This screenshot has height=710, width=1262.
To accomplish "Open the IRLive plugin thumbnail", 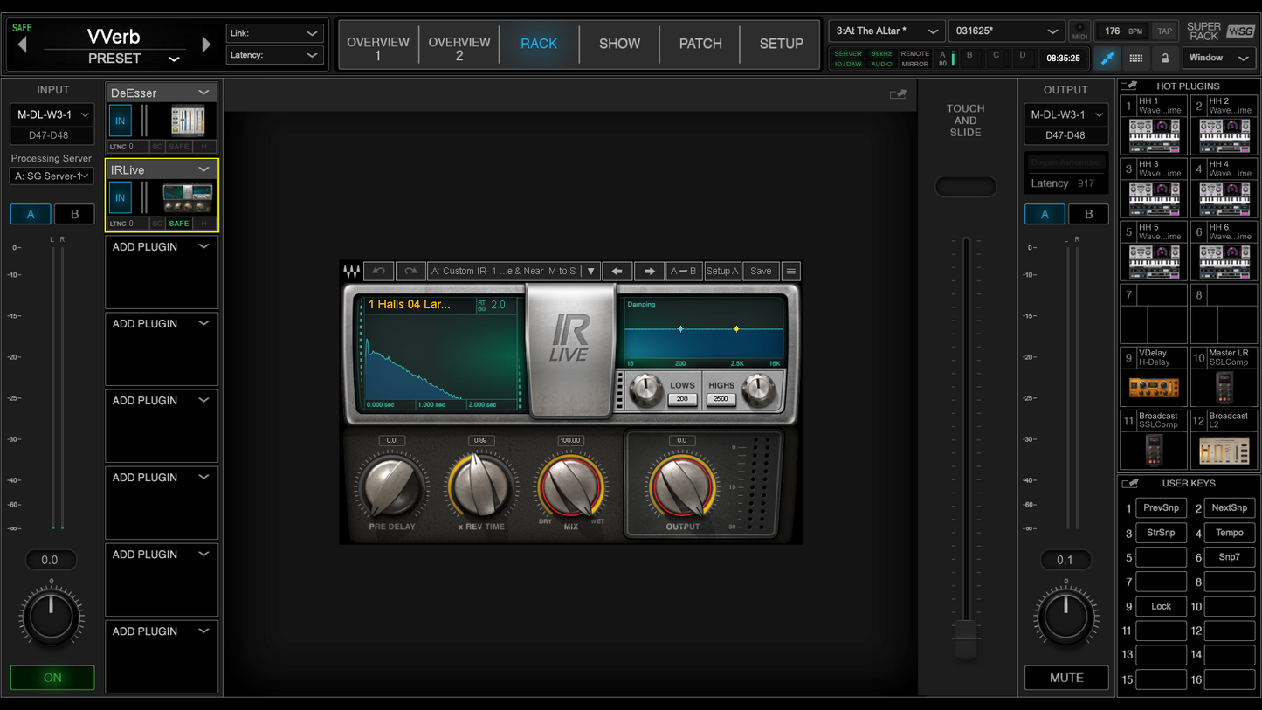I will [x=188, y=197].
